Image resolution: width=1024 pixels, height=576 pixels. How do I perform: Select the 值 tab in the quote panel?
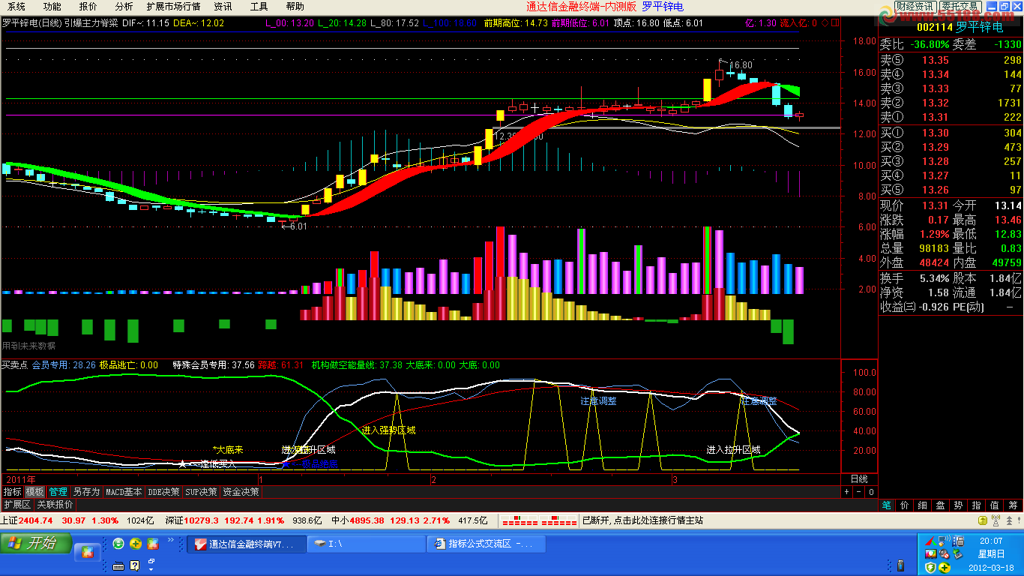pyautogui.click(x=995, y=505)
